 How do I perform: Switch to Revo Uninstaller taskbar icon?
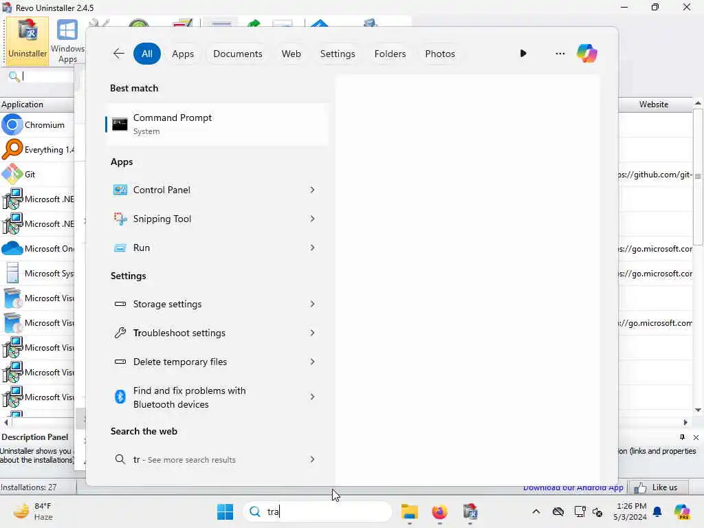pyautogui.click(x=470, y=511)
